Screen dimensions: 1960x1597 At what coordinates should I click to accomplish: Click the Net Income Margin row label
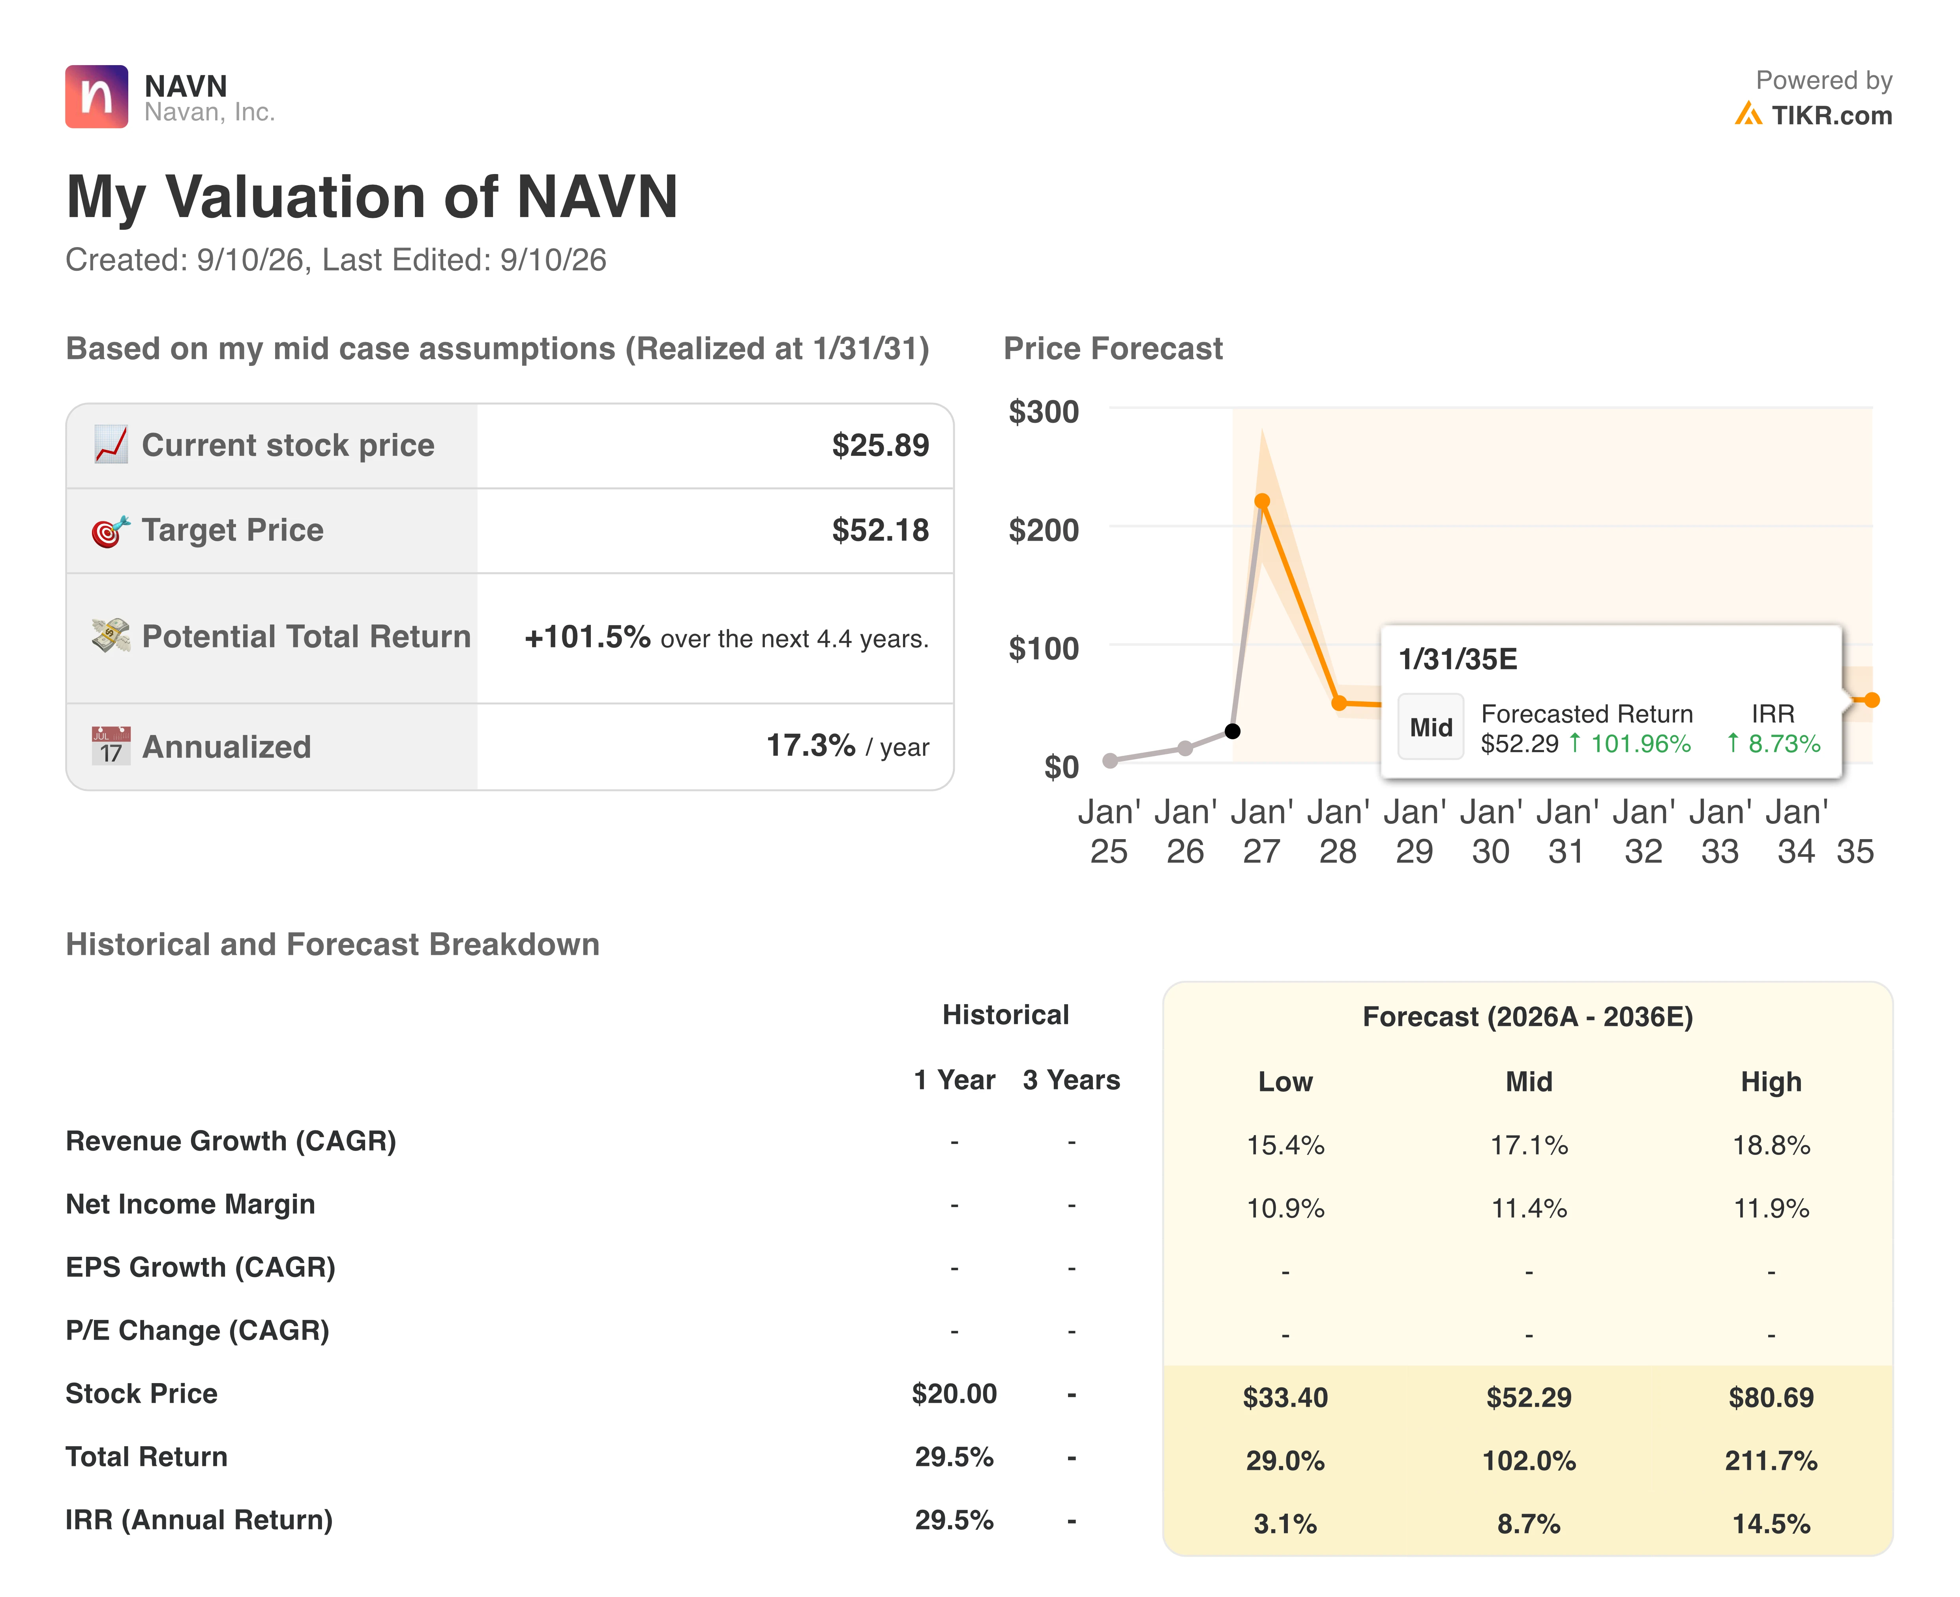tap(190, 1204)
